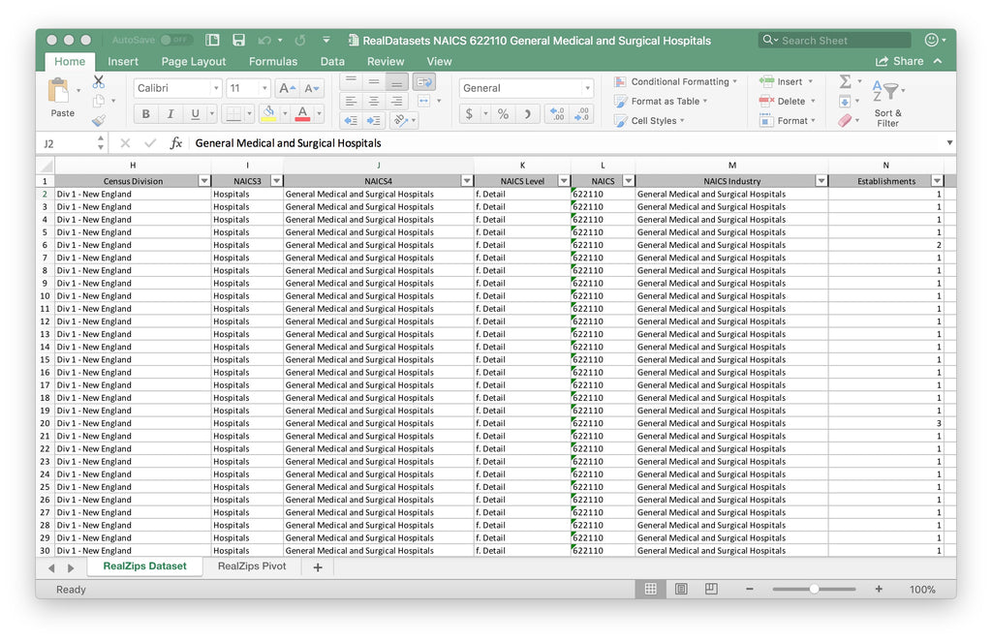The height and width of the screenshot is (641, 992).
Task: Click the Wrap Text icon
Action: point(423,82)
